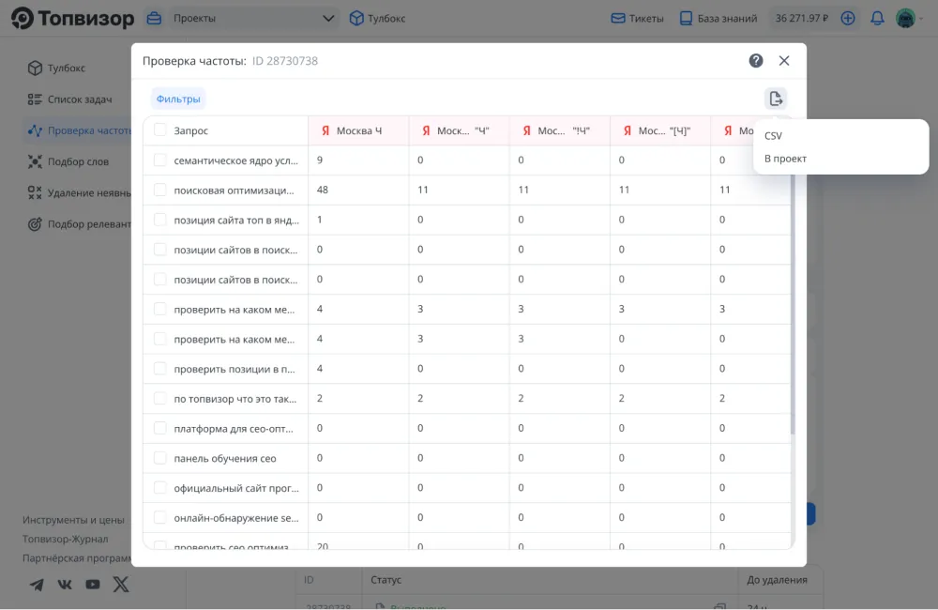This screenshot has height=610, width=938.
Task: Sort by the Москва Ч column header
Action: coord(358,130)
